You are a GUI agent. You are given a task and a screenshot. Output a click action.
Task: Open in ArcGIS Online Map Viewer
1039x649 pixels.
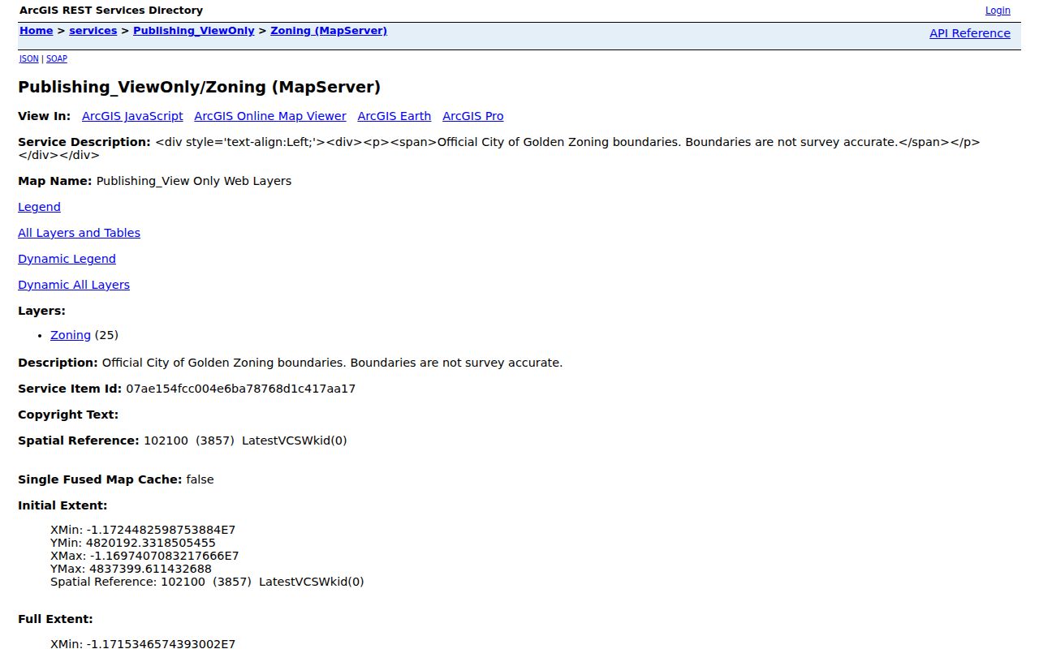(x=270, y=116)
